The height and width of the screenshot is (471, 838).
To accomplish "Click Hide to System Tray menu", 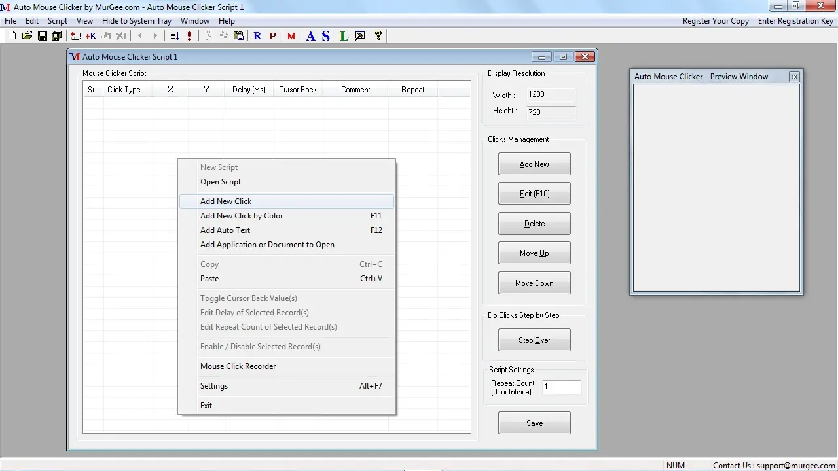I will pos(137,21).
